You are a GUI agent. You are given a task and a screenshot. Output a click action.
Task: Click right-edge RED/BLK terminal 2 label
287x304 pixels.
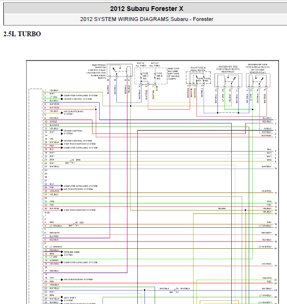click(267, 122)
